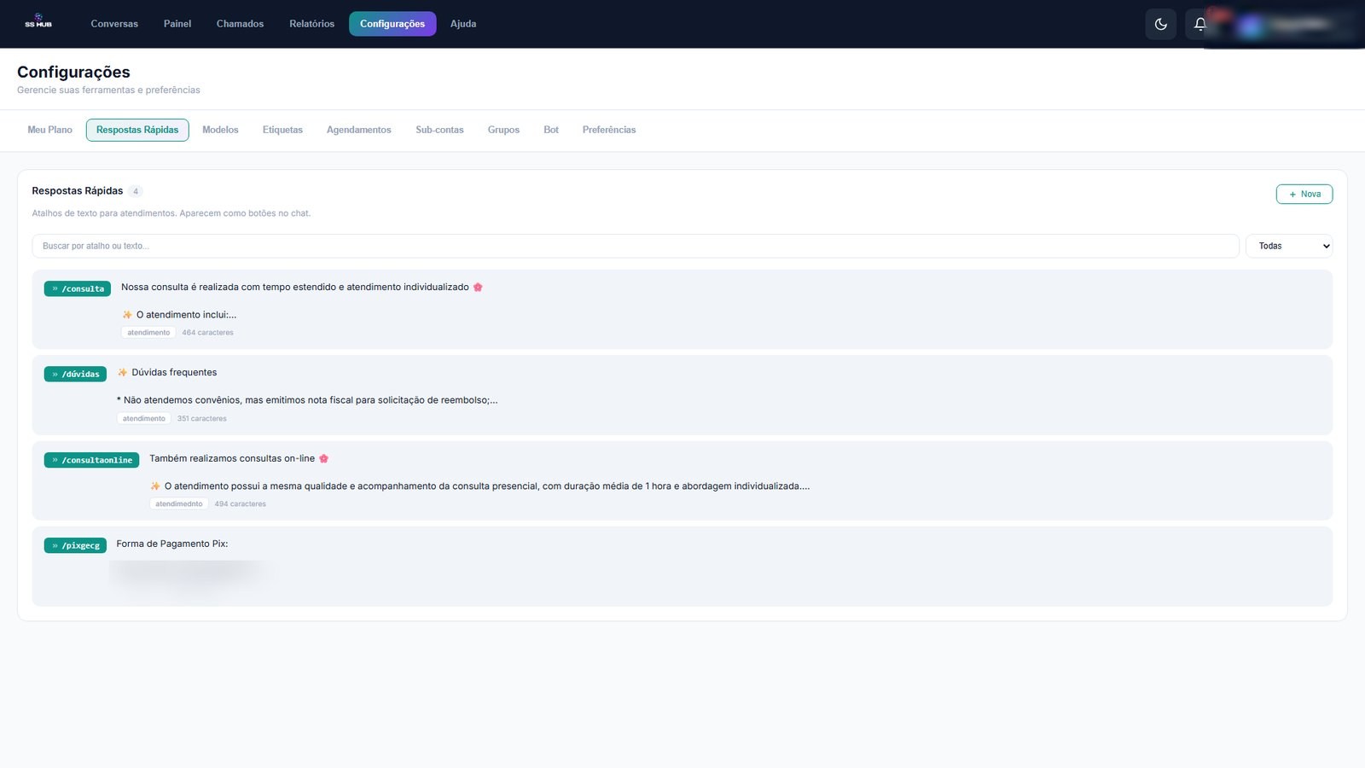Open the Etiquetas tab

pyautogui.click(x=282, y=130)
